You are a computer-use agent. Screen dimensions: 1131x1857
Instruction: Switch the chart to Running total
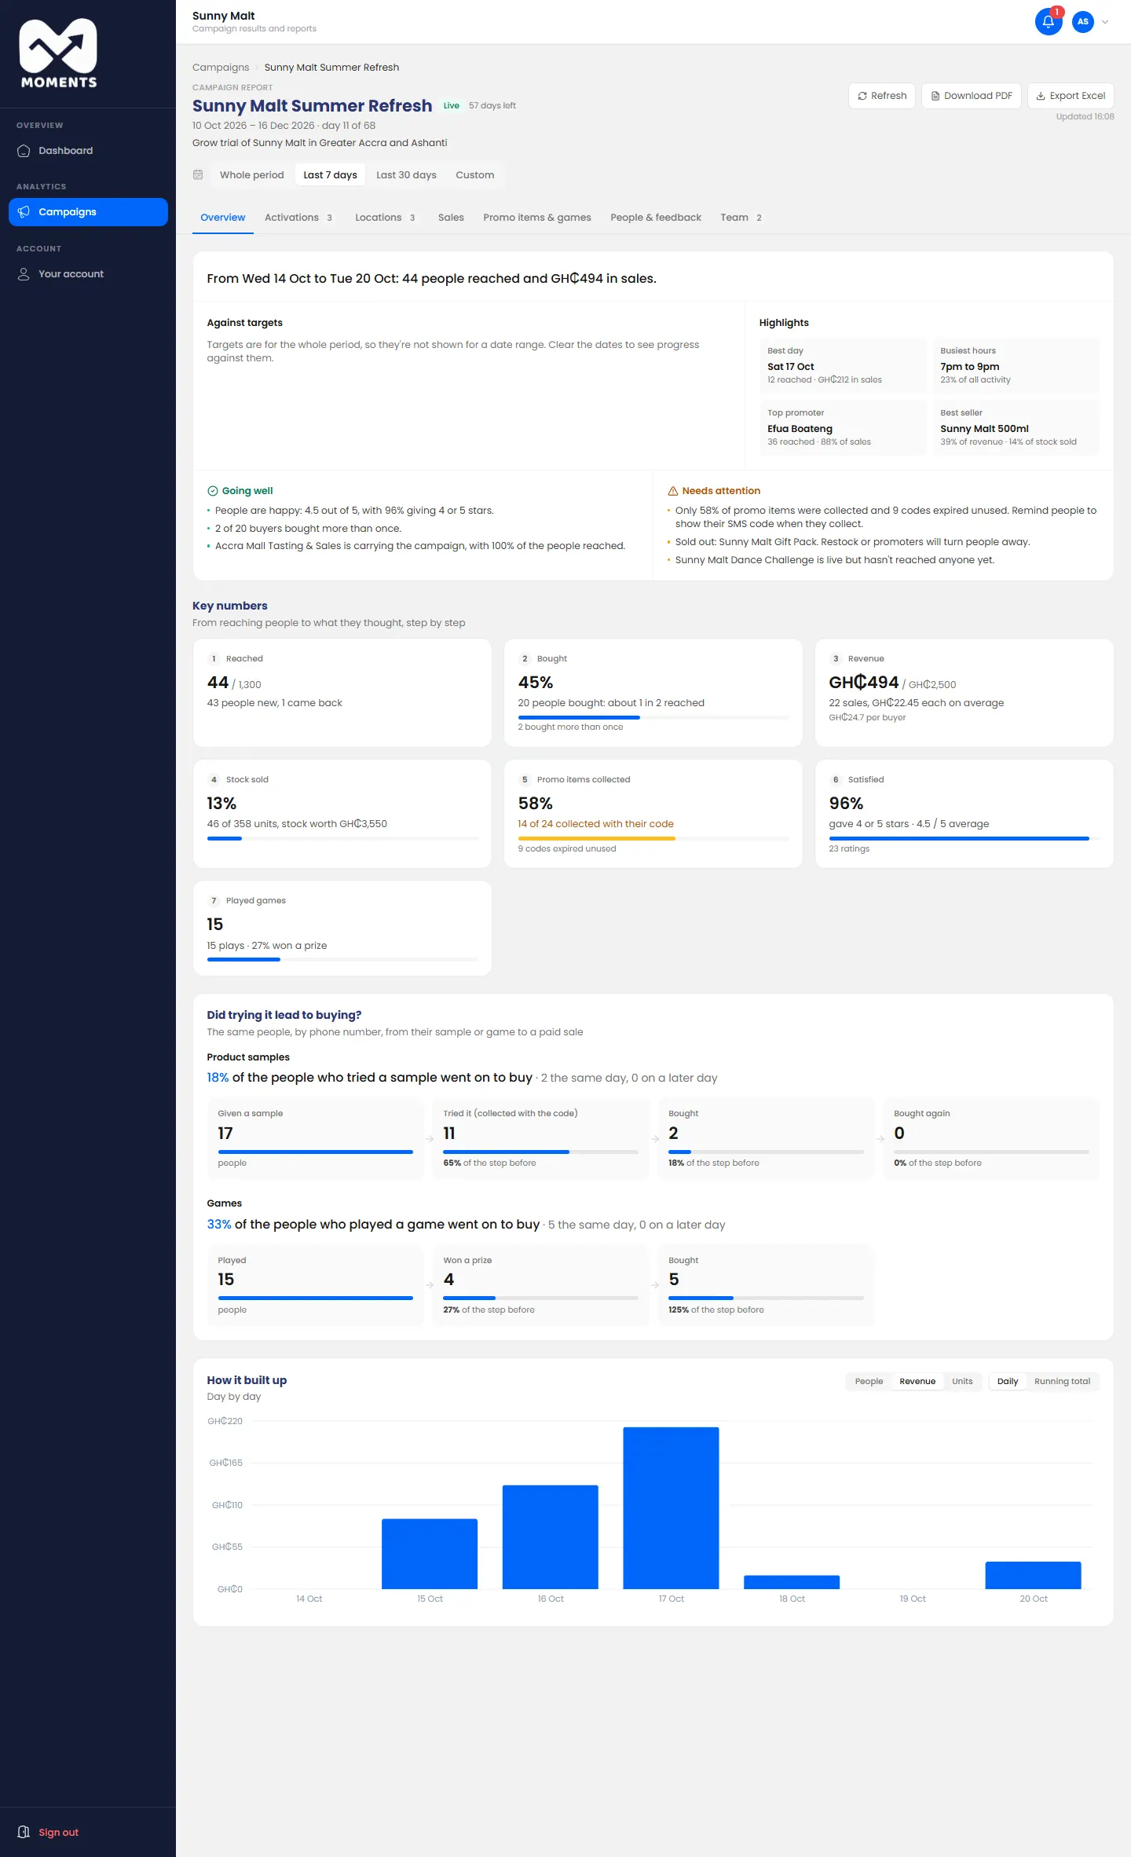pos(1062,1381)
